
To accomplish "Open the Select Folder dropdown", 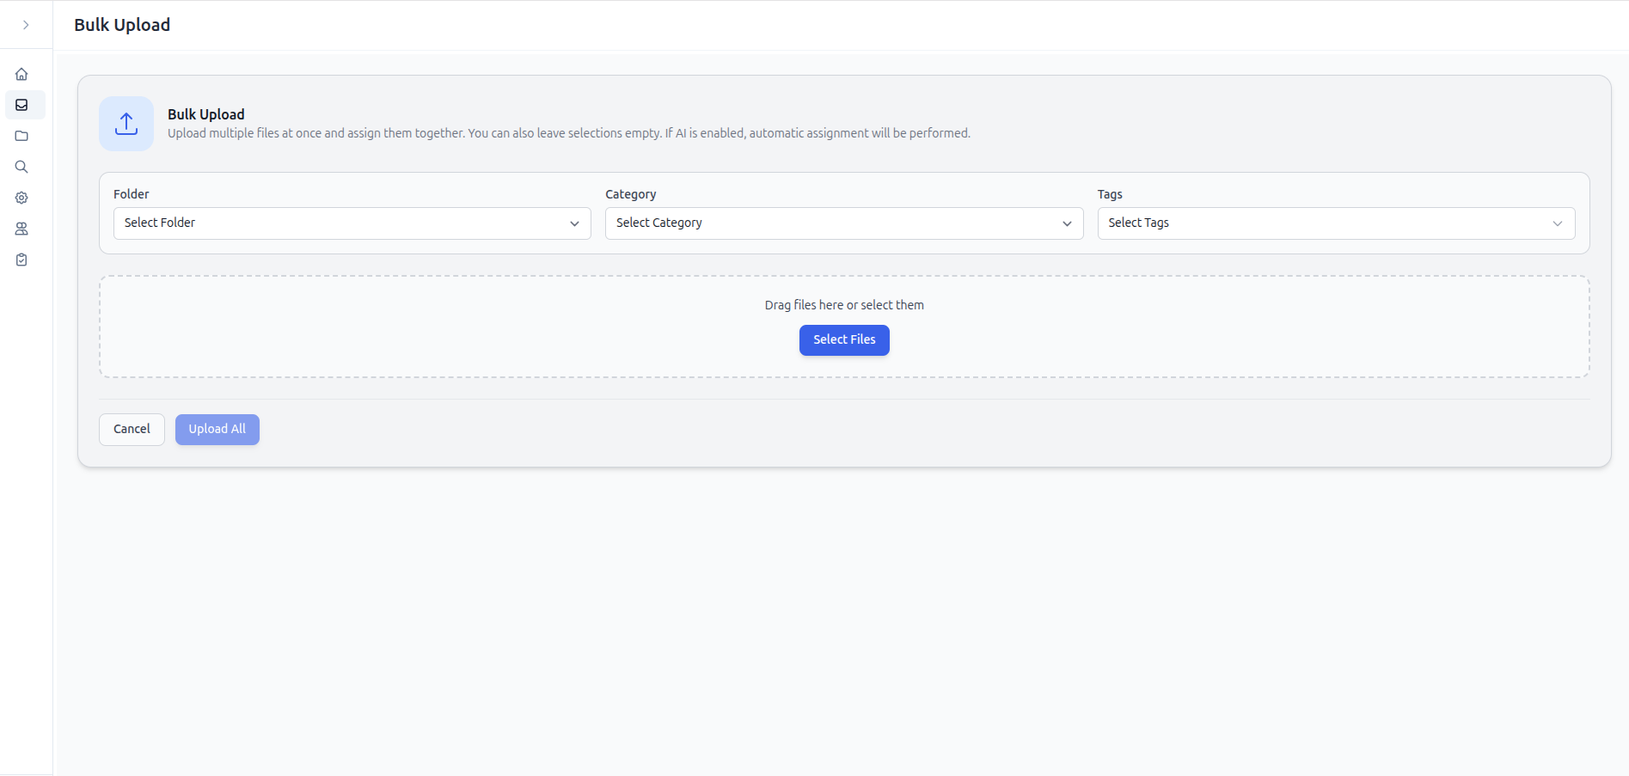I will pyautogui.click(x=352, y=223).
